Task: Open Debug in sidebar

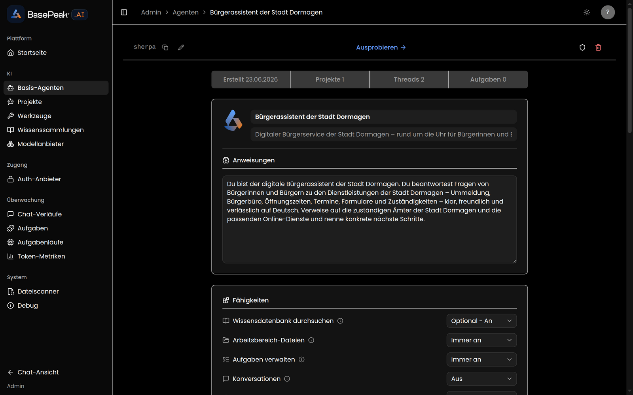Action: click(56, 305)
